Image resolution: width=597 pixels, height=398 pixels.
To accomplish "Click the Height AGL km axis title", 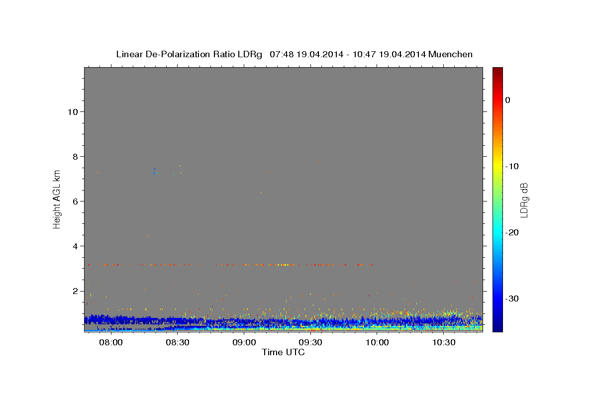I will pos(57,199).
